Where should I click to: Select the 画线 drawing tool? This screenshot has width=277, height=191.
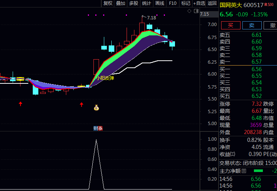(x=160, y=3)
